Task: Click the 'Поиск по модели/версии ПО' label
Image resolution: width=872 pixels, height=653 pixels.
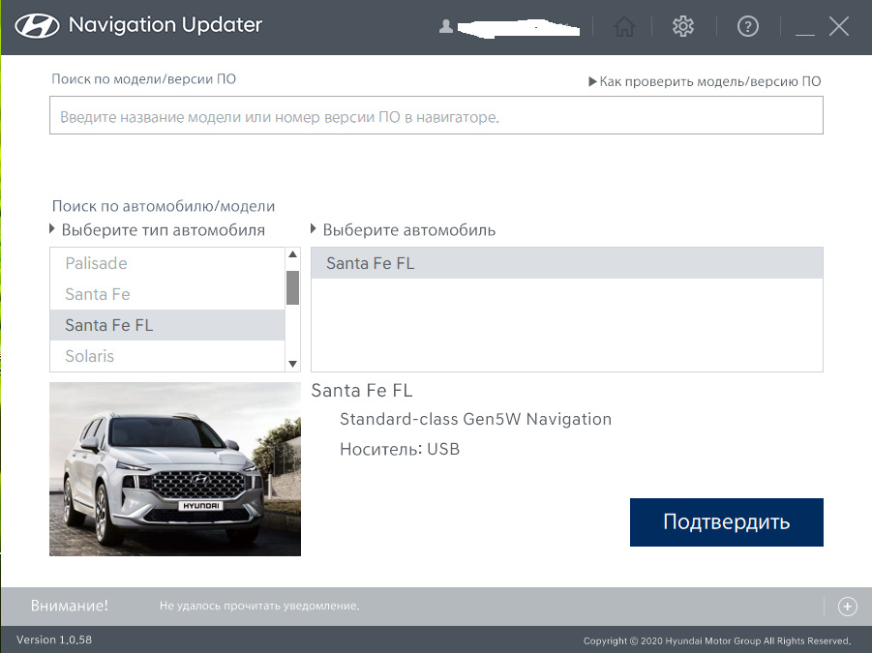Action: click(x=143, y=79)
